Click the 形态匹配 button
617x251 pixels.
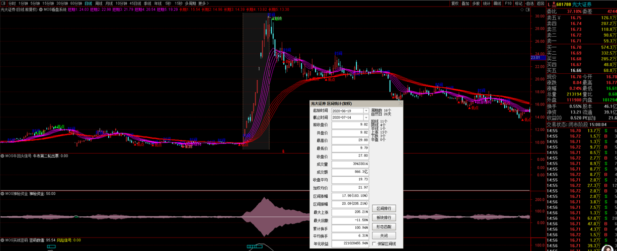pyautogui.click(x=384, y=226)
